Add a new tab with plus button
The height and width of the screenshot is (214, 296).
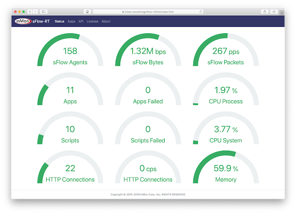pos(282,13)
